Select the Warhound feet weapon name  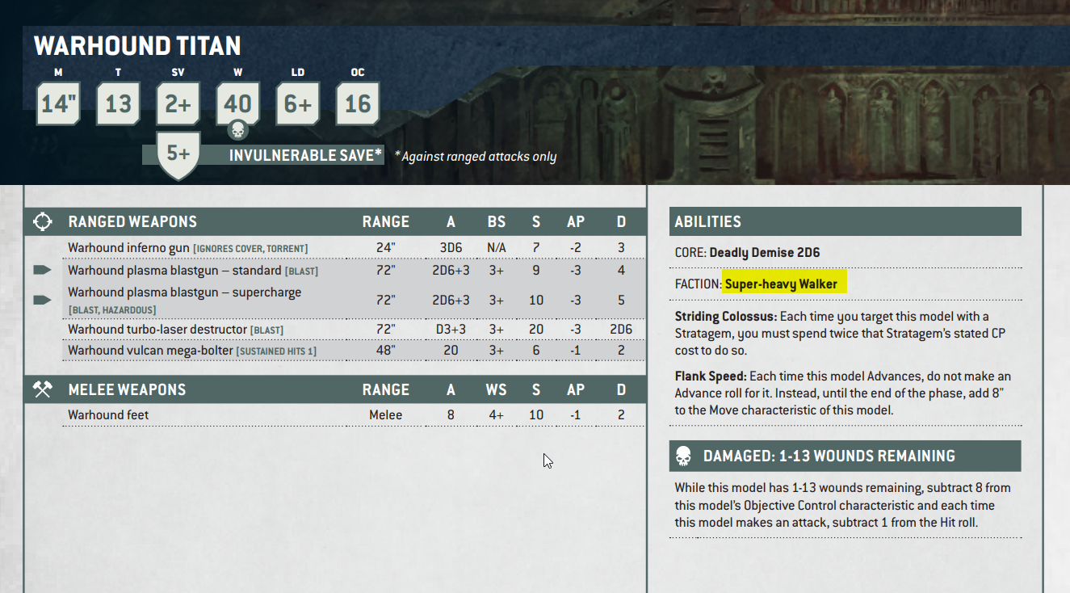[108, 415]
